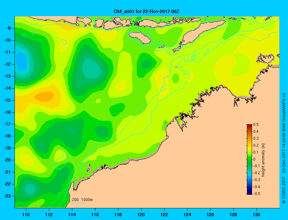This screenshot has width=288, height=220.
Task: Click longitude label 126 on x-axis
Action: [210, 215]
